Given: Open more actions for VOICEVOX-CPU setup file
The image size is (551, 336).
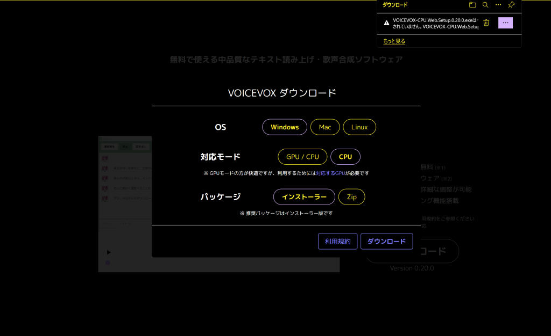Looking at the screenshot, I should pyautogui.click(x=505, y=23).
